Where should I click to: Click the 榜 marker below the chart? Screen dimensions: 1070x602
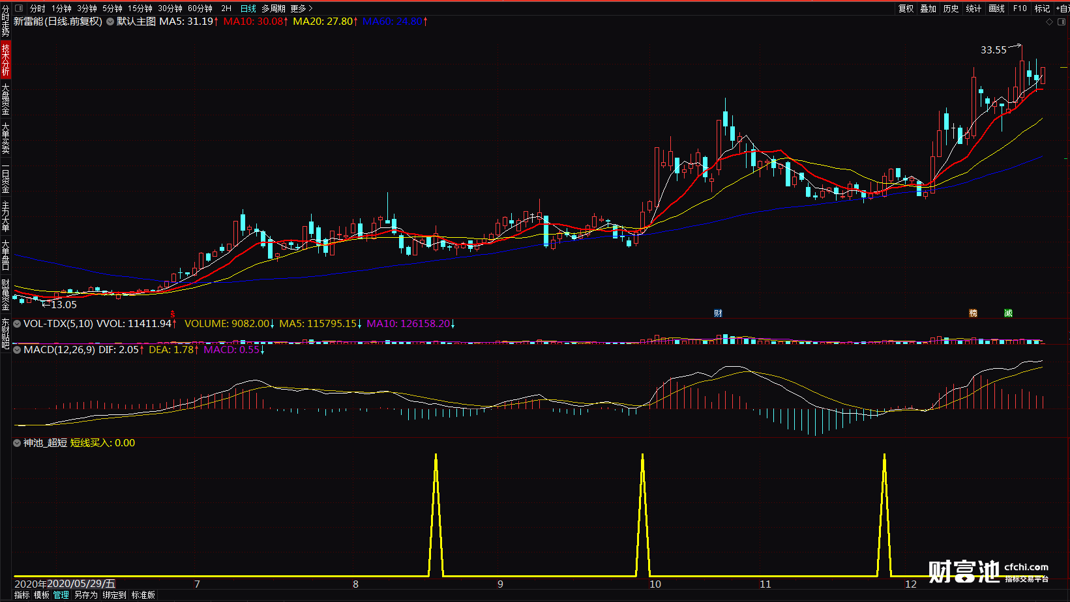pyautogui.click(x=973, y=313)
